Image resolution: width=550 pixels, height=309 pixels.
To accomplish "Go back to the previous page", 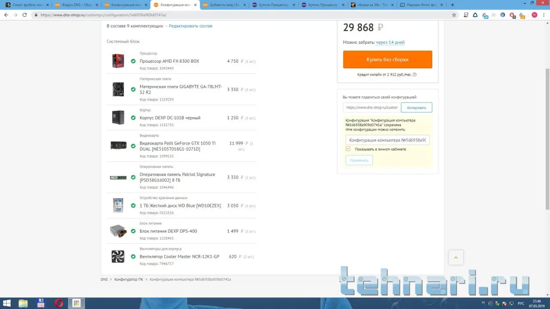I will pyautogui.click(x=6, y=15).
